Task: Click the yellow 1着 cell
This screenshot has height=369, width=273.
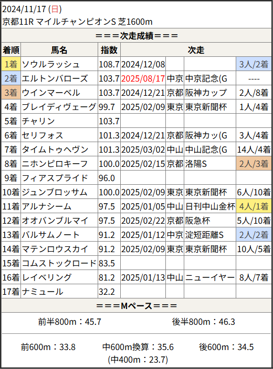Action: [11, 64]
